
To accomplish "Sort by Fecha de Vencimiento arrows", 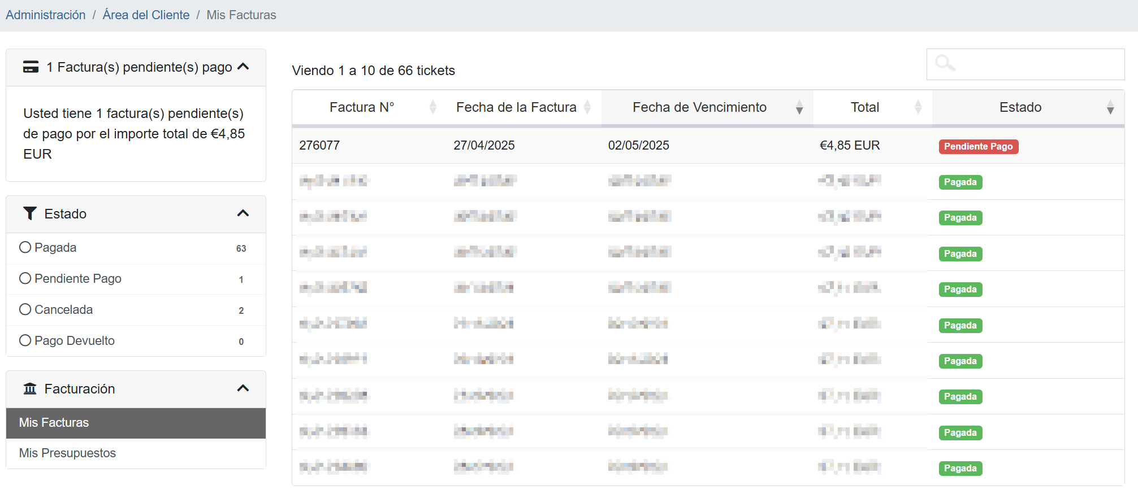I will click(x=799, y=107).
